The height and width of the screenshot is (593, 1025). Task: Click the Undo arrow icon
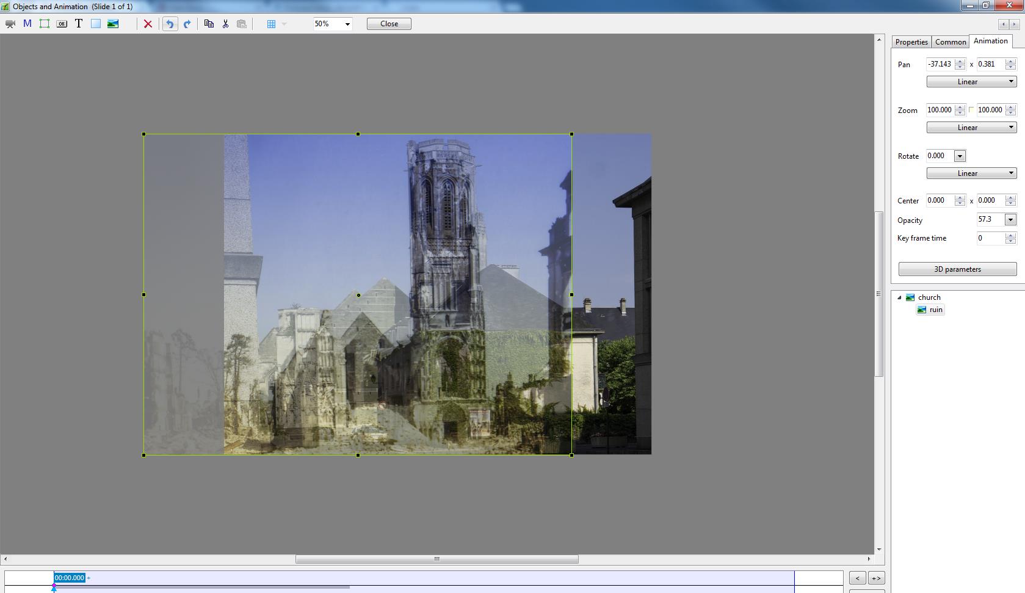click(x=170, y=24)
